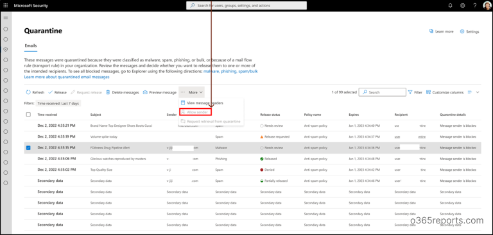Open the app launcher waffle icon
The width and height of the screenshot is (493, 235).
[6, 6]
